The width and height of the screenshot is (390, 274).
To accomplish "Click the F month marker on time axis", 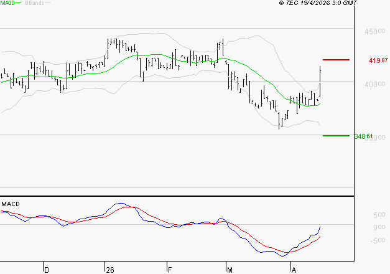I will coord(170,270).
